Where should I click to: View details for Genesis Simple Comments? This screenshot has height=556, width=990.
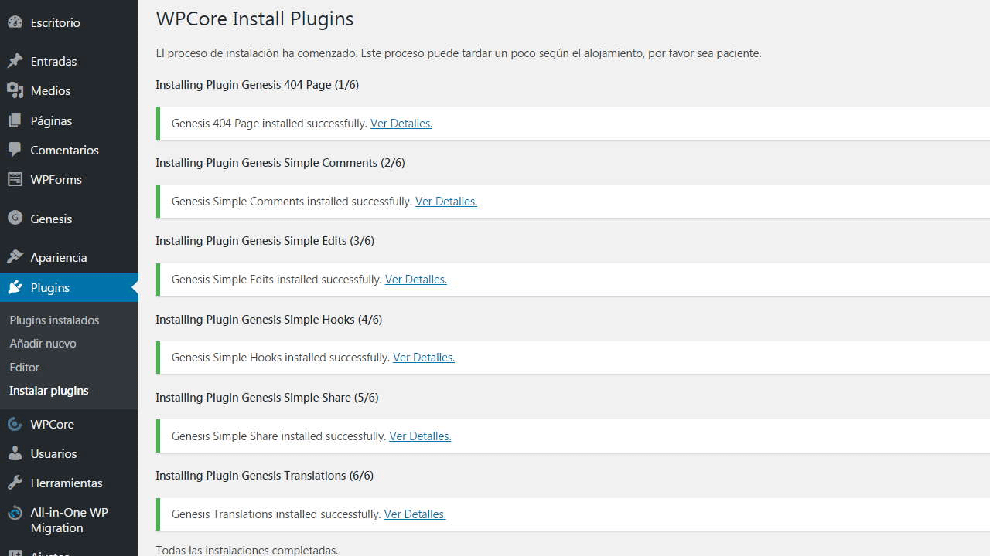pyautogui.click(x=446, y=202)
